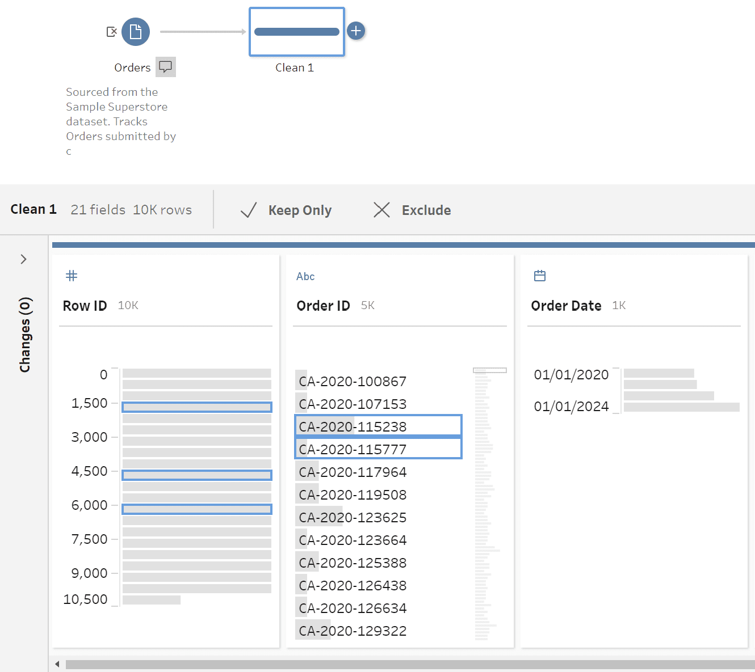This screenshot has width=755, height=672.
Task: Click the number data type icon for Row ID
Action: point(72,276)
